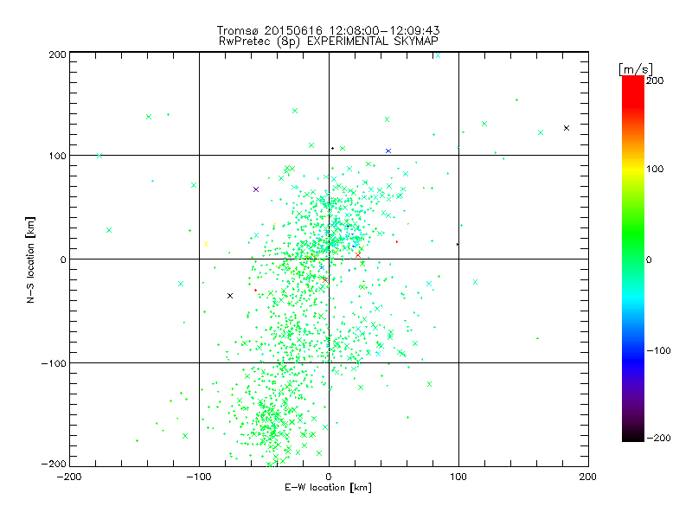Pick the black band of the colorbar

[633, 436]
